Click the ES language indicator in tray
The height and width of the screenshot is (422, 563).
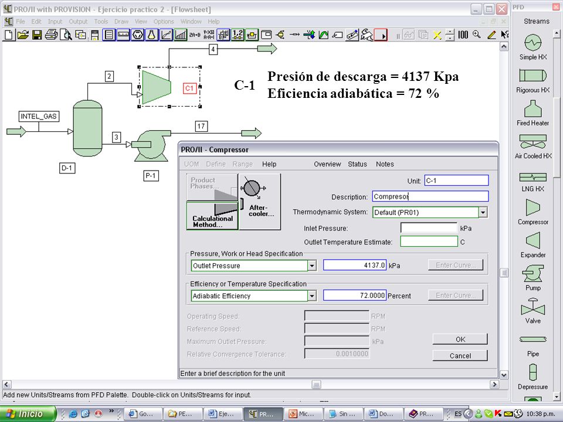point(458,414)
